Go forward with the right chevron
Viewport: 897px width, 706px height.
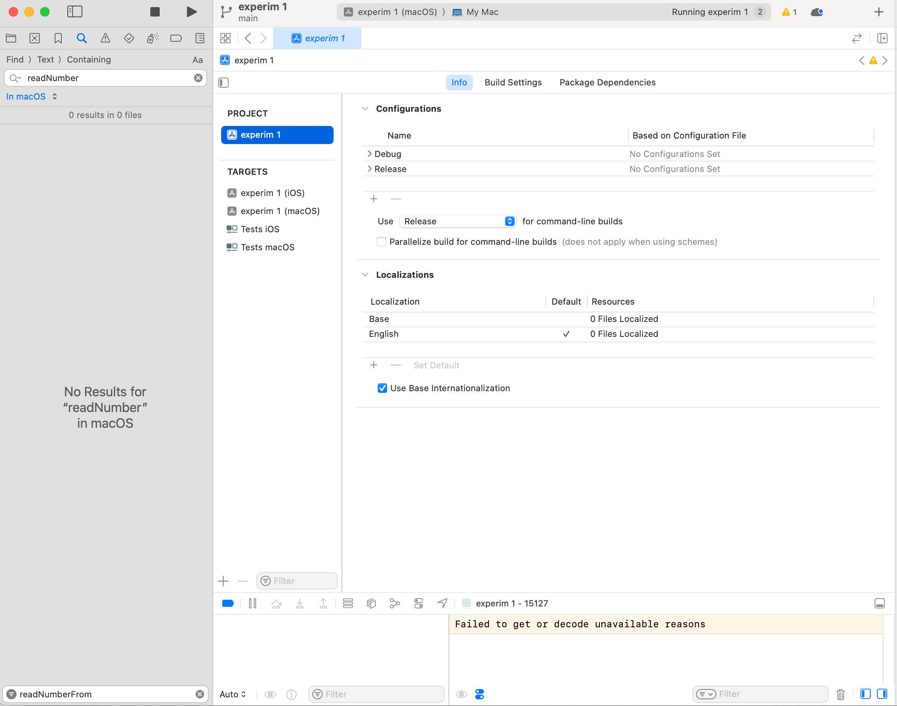click(263, 39)
